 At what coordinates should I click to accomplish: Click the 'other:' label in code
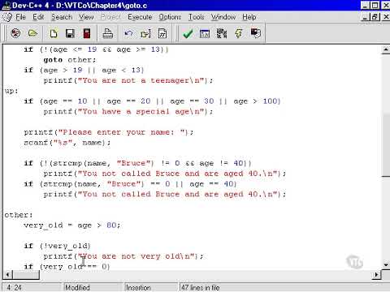tap(19, 215)
